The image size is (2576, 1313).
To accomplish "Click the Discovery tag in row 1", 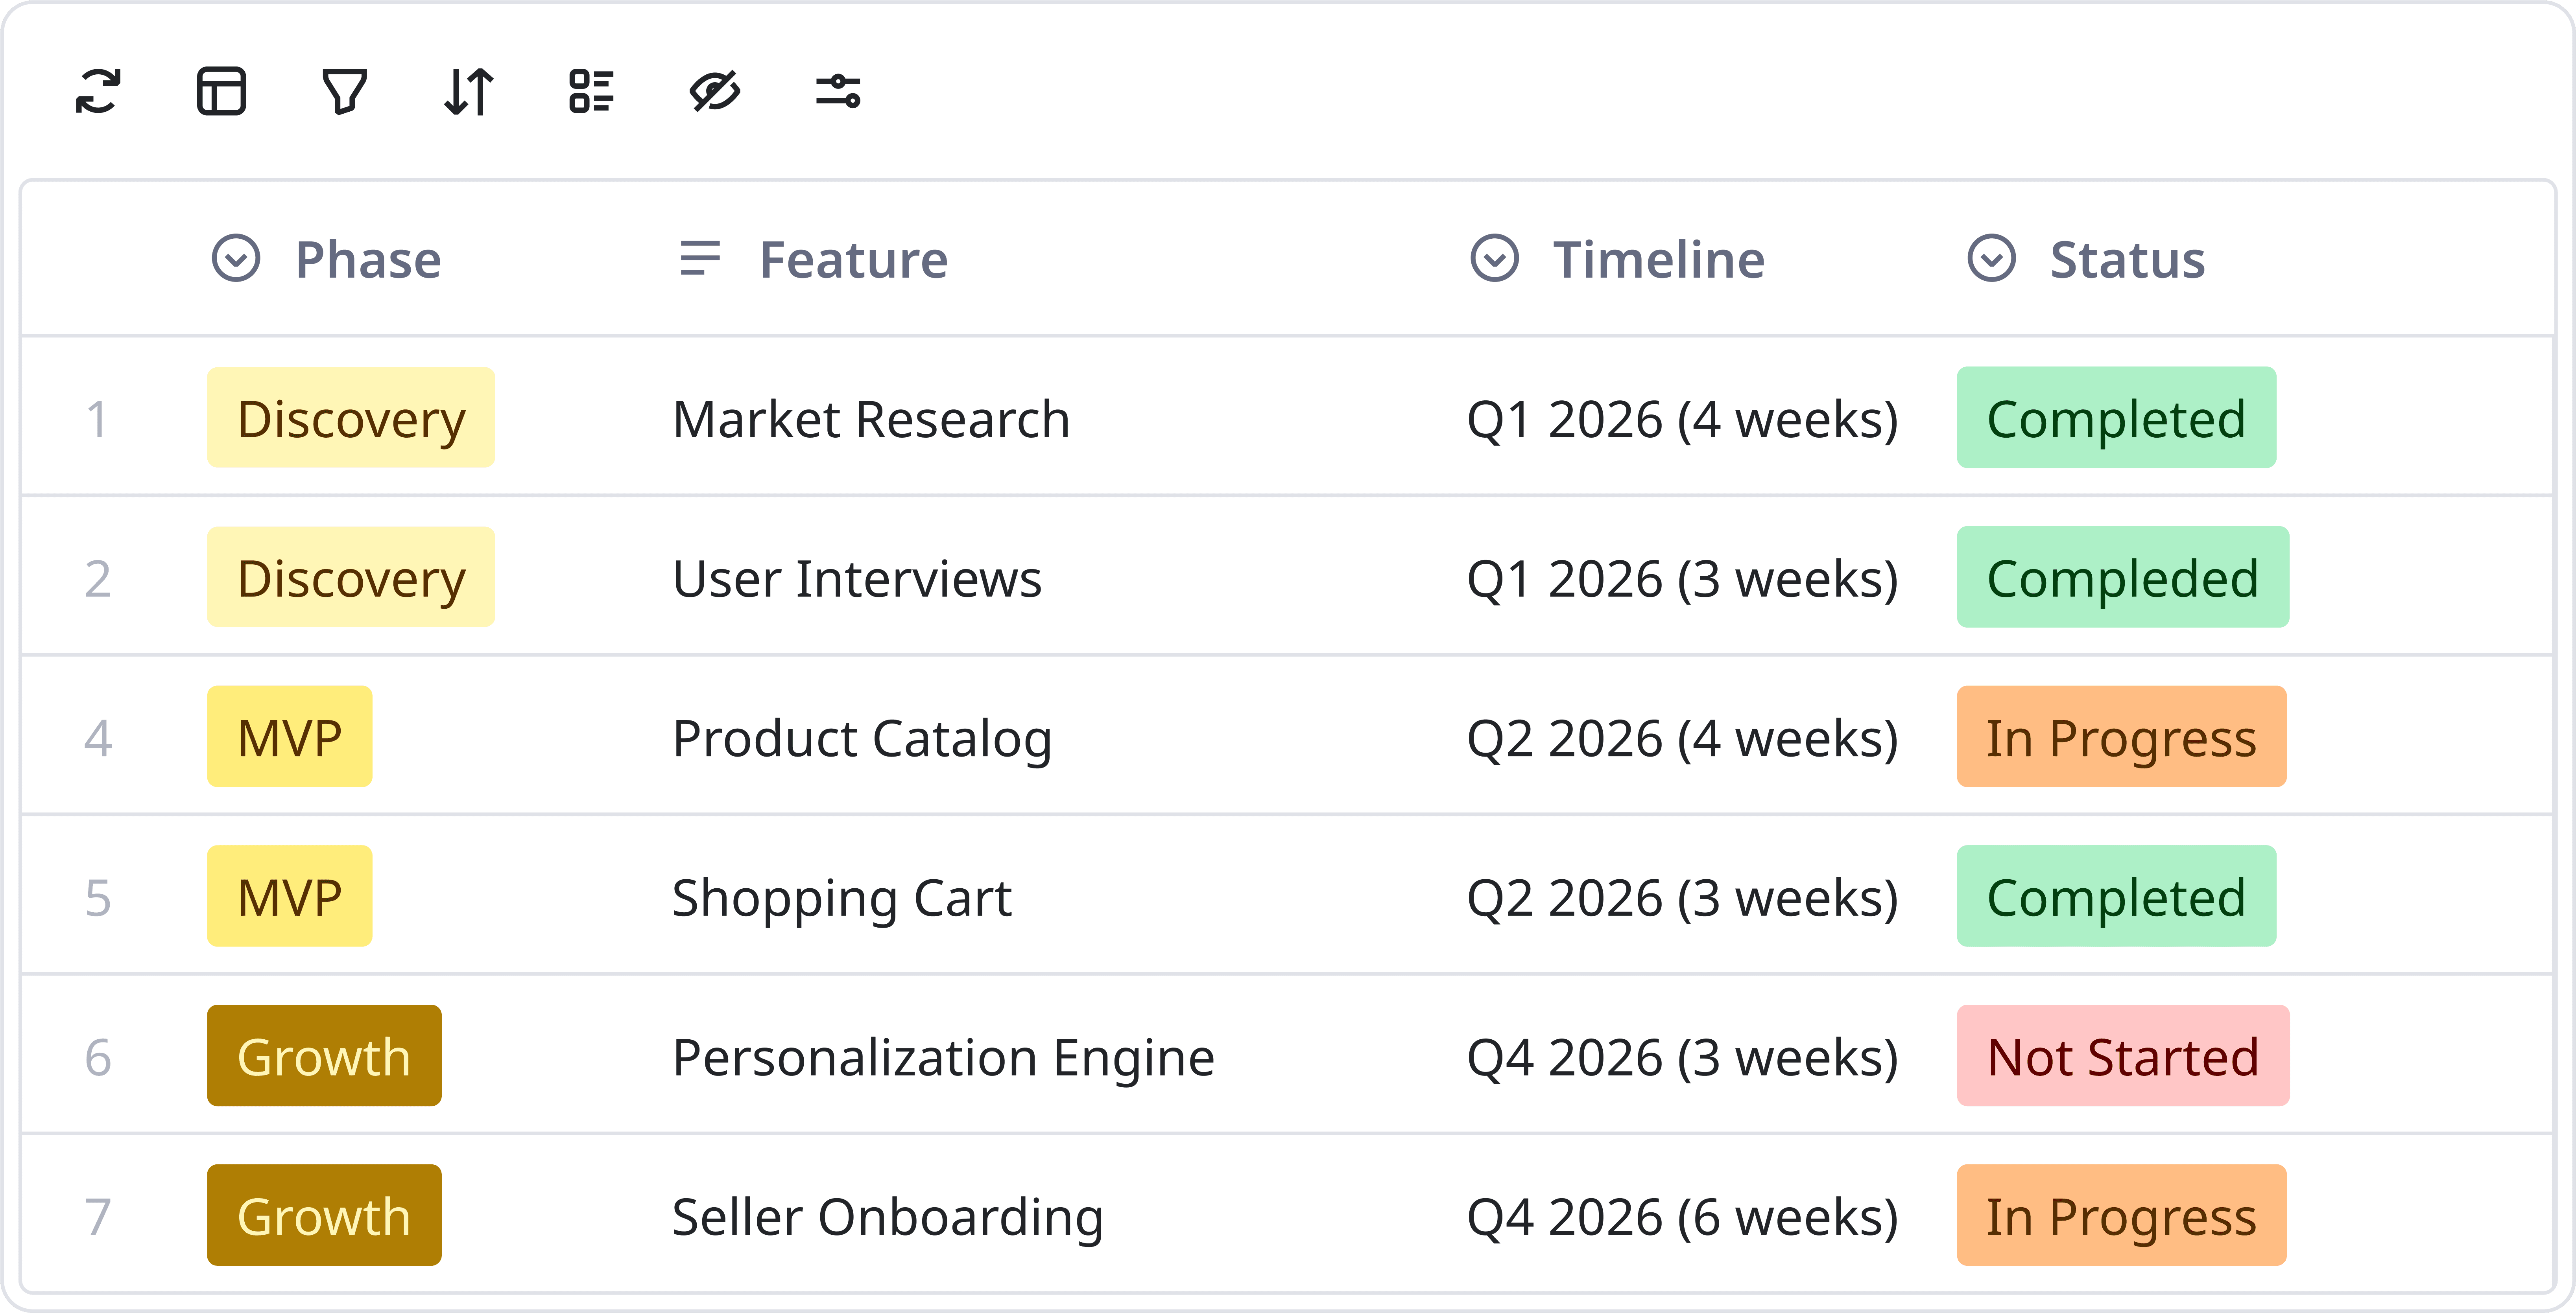I will click(351, 418).
